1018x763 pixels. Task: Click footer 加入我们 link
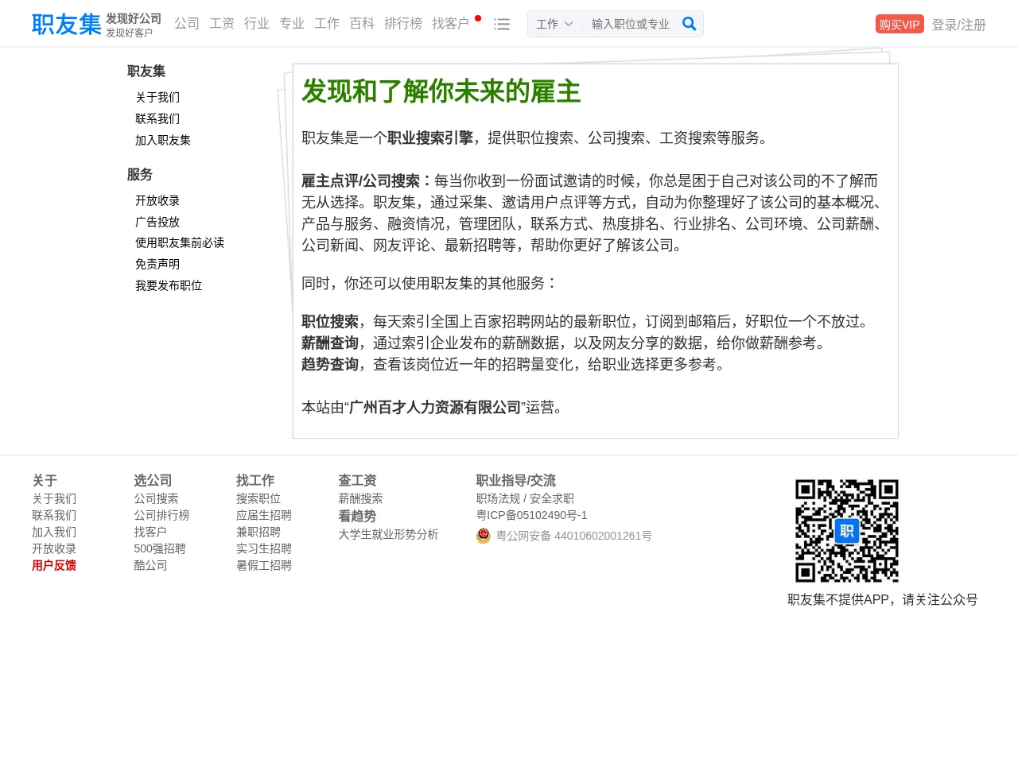[54, 532]
